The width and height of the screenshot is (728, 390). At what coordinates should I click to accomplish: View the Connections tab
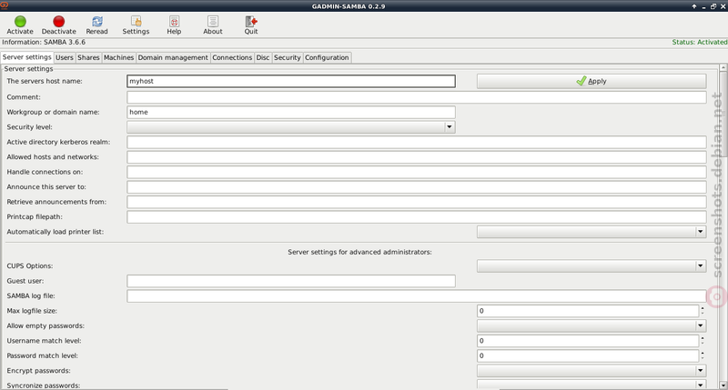point(232,57)
